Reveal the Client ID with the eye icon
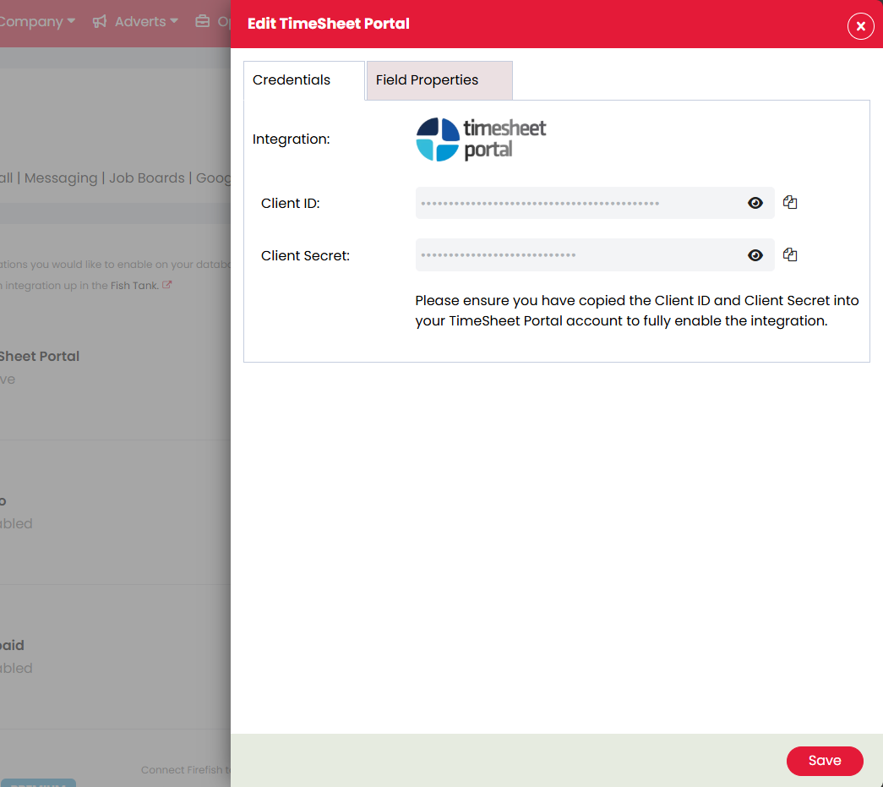Screen dimensions: 883x787 [755, 202]
